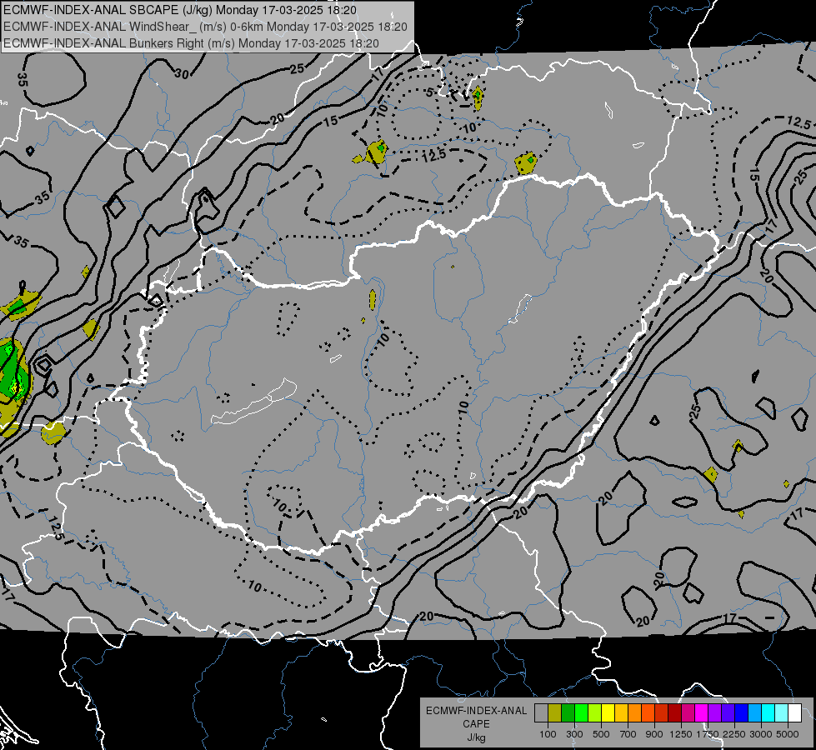Select the ECMWF-INDEX-ANAL legend title

pyautogui.click(x=476, y=711)
